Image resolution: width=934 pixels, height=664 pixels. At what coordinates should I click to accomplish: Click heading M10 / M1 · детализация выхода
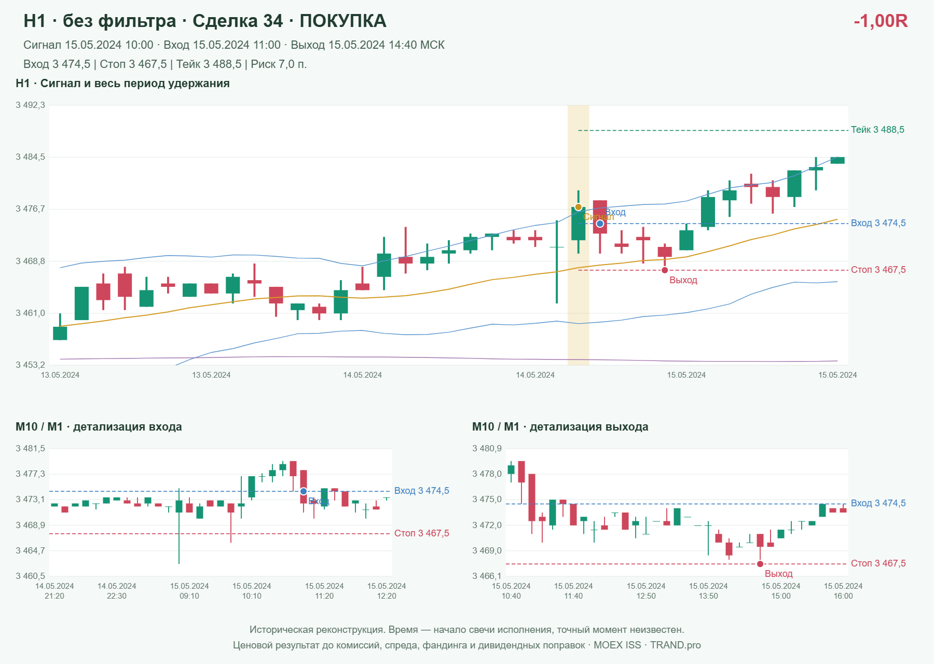(560, 427)
